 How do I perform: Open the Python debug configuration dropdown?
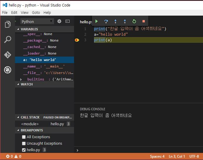coord(37,22)
